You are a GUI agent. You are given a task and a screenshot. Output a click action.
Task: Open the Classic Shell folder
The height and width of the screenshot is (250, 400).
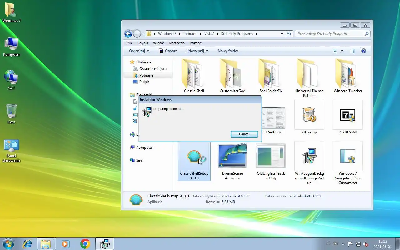pyautogui.click(x=194, y=76)
